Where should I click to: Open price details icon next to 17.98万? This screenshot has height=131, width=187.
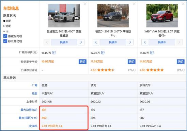click(x=103, y=53)
